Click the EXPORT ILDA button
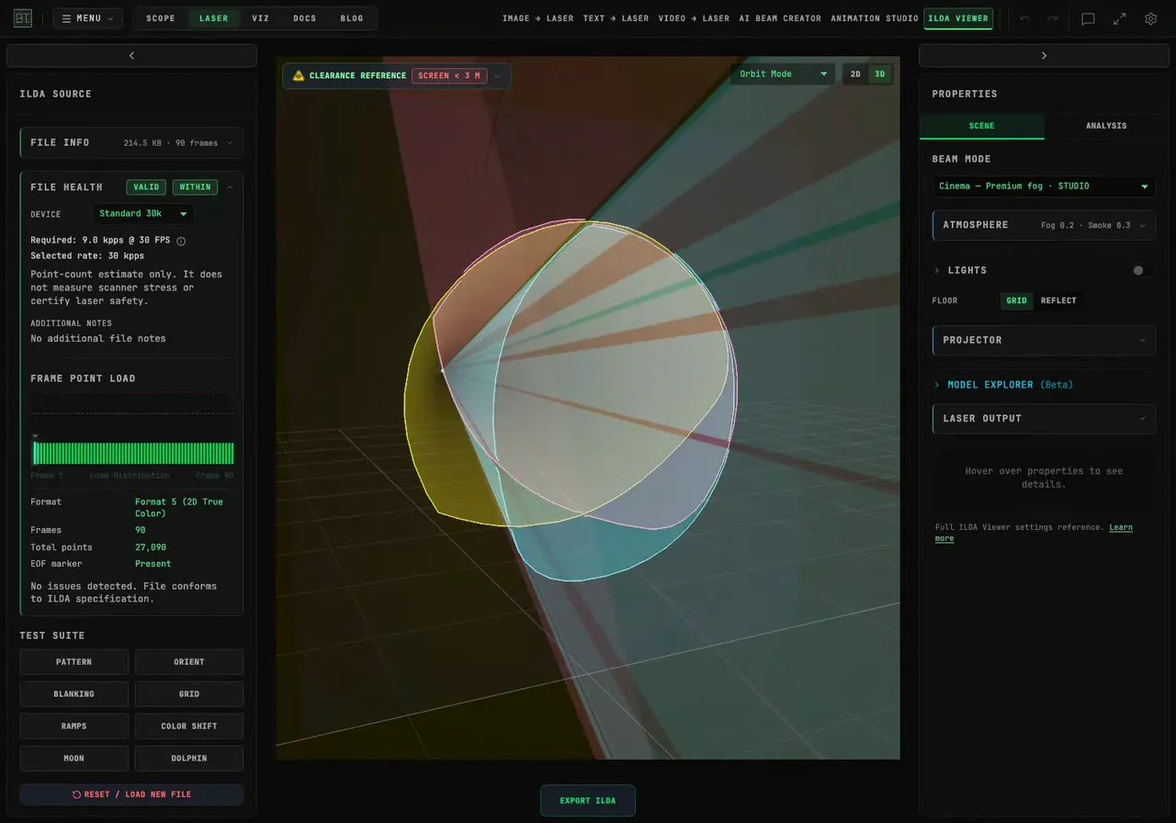 tap(588, 801)
